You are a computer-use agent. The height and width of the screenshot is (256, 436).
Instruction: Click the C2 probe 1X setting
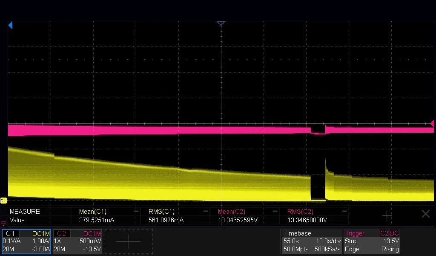click(x=57, y=241)
